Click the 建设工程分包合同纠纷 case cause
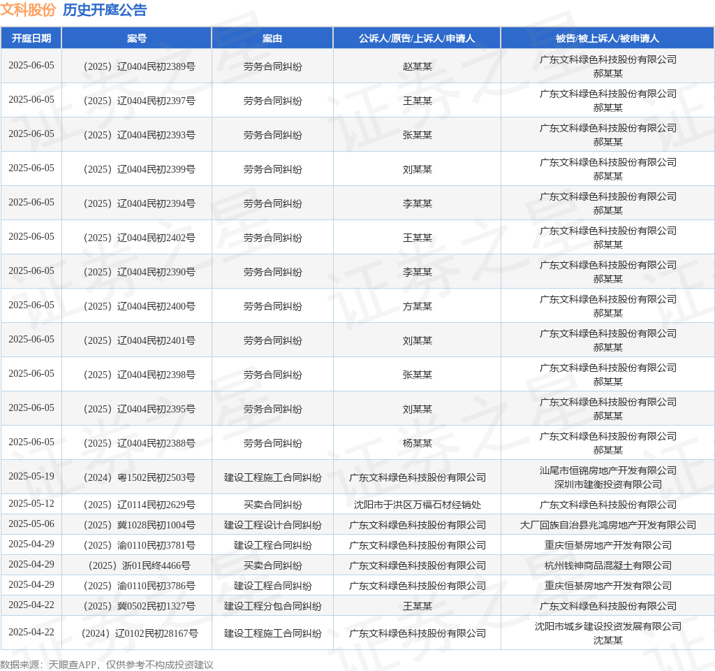 pyautogui.click(x=273, y=606)
